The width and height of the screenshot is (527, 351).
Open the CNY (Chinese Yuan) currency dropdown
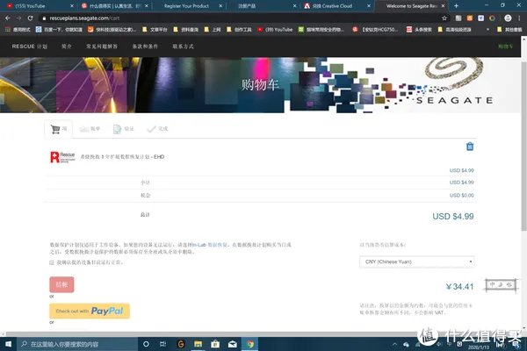click(416, 261)
